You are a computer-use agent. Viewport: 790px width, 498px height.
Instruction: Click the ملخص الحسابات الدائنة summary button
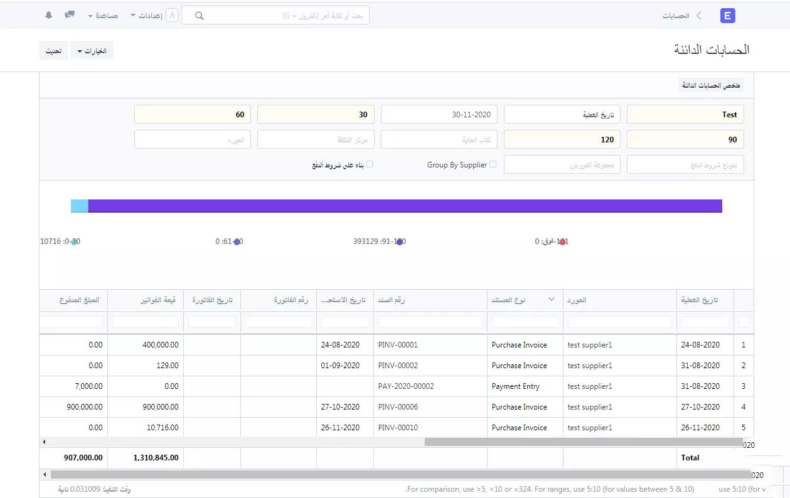pos(711,85)
